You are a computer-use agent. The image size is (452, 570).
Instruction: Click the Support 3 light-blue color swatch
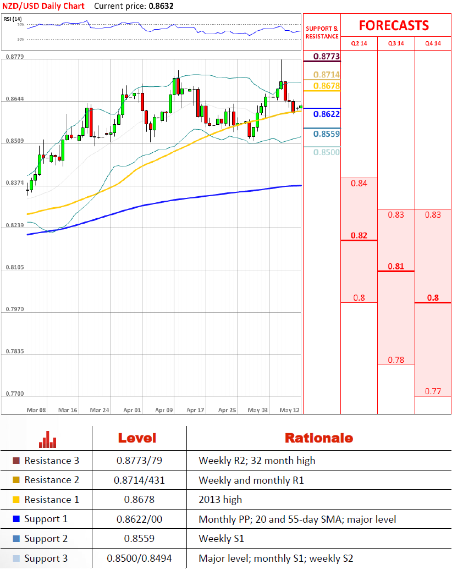point(16,558)
